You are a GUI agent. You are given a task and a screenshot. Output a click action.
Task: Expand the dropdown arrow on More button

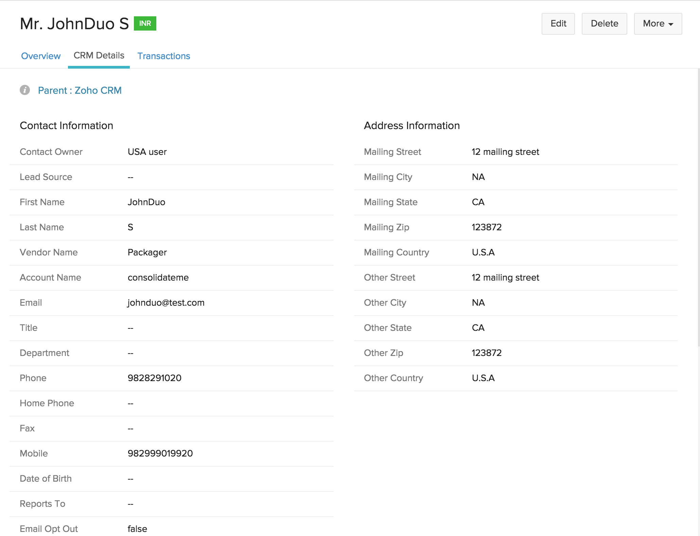(x=670, y=24)
